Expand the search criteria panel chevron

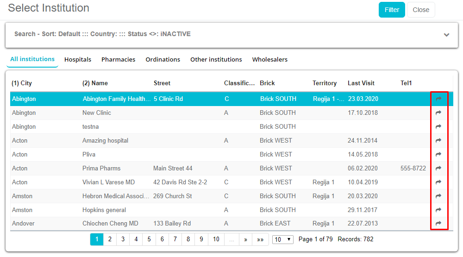click(446, 35)
